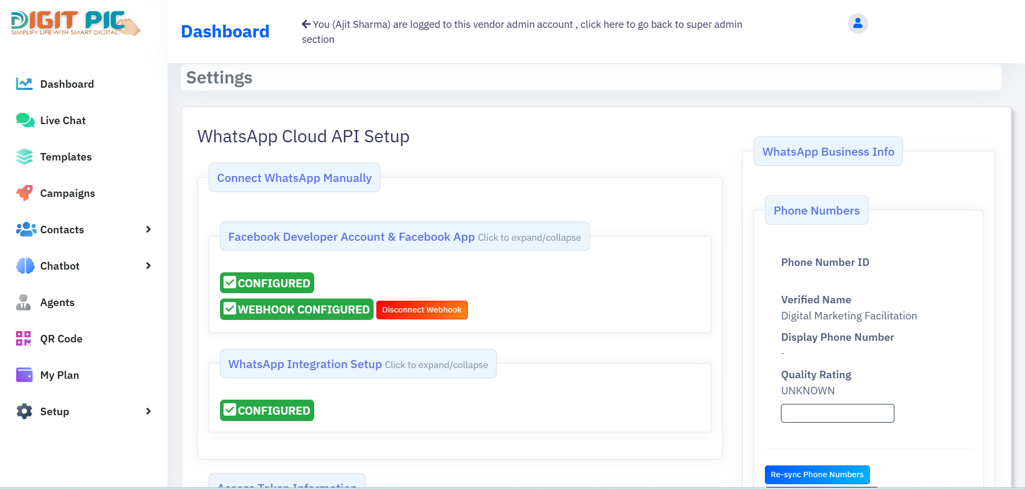Click the Digit Pic logo

pos(75,24)
